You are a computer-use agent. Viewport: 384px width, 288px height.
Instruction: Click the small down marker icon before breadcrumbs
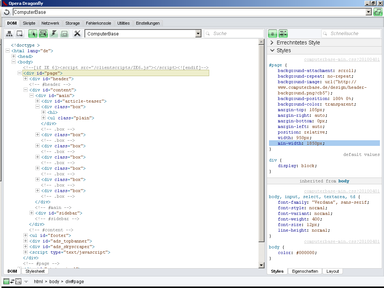(x=26, y=282)
